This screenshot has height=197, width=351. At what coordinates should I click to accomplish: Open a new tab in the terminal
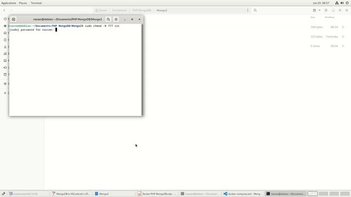tap(13, 20)
